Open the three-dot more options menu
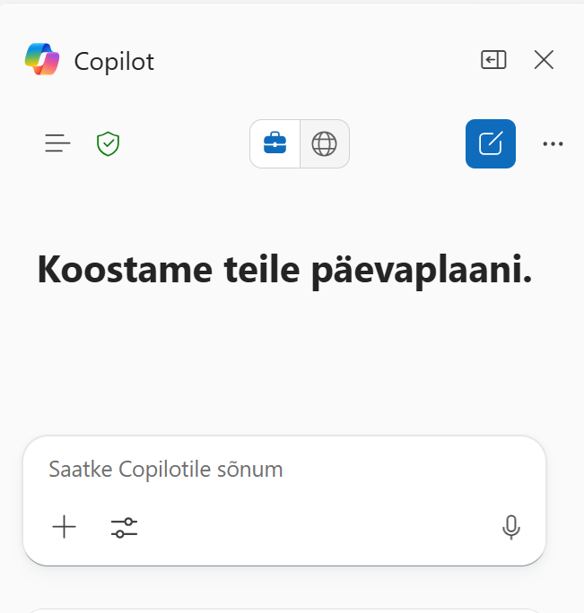This screenshot has height=613, width=584. [x=553, y=143]
